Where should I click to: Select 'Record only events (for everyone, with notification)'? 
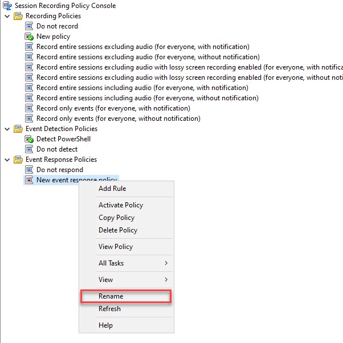[x=113, y=108]
